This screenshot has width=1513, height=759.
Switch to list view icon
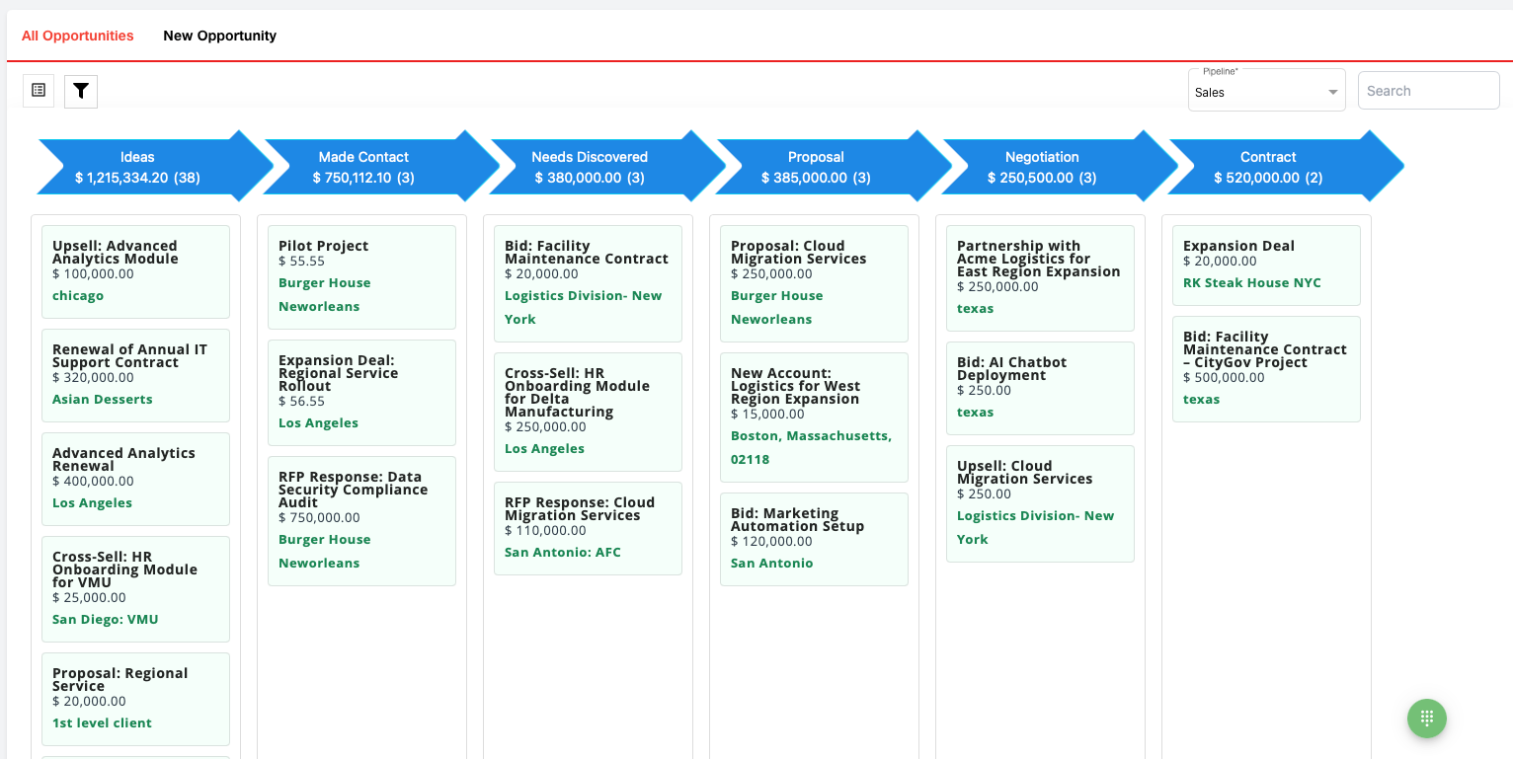[39, 91]
